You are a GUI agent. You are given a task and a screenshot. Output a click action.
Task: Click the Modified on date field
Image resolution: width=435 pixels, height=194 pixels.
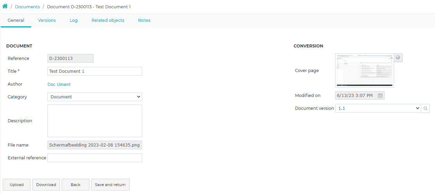coord(360,96)
